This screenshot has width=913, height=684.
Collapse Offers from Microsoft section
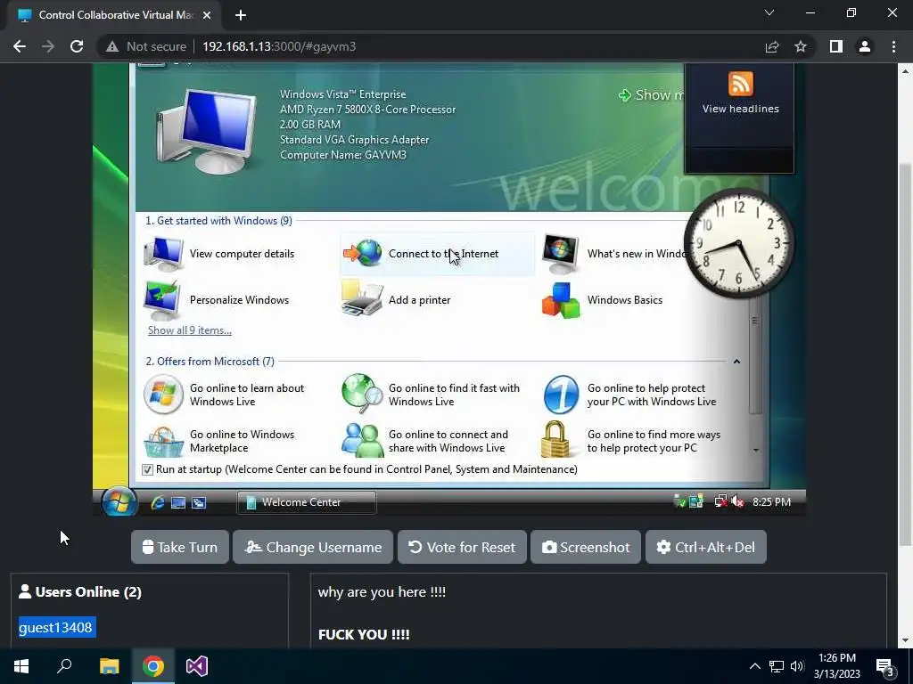click(736, 362)
